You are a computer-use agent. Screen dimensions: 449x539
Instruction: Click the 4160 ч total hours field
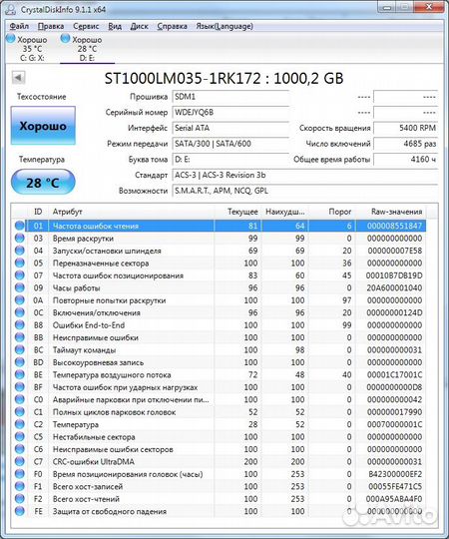click(x=405, y=159)
